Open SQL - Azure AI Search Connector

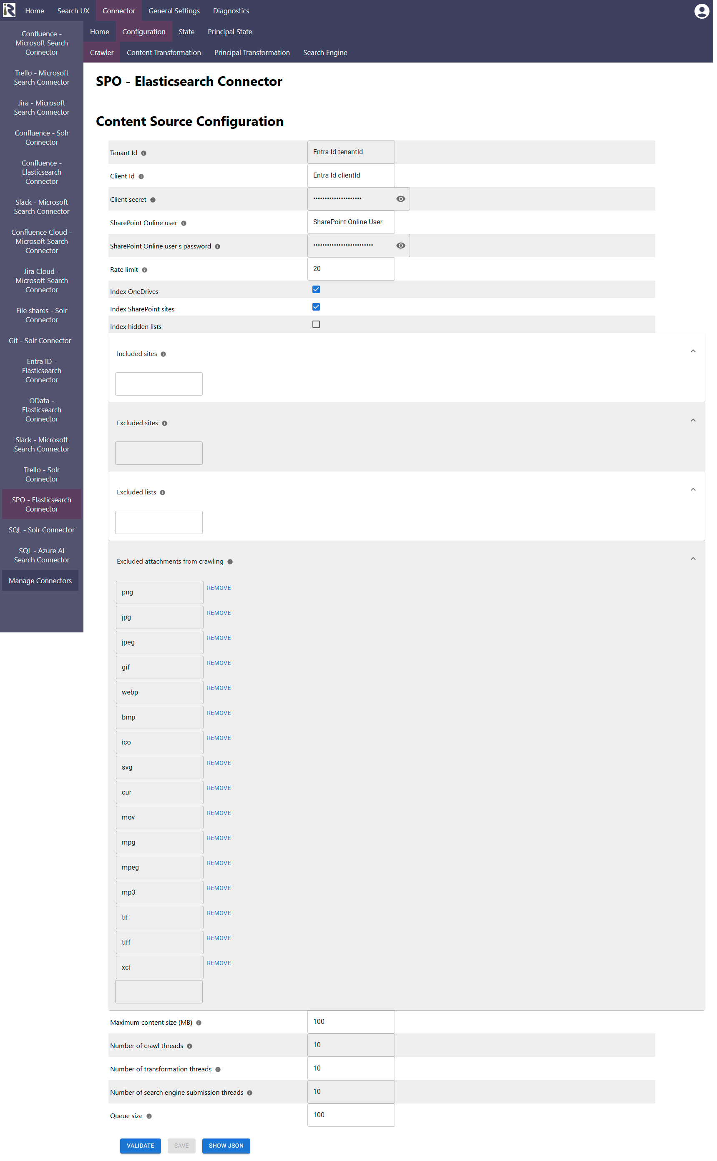click(42, 555)
